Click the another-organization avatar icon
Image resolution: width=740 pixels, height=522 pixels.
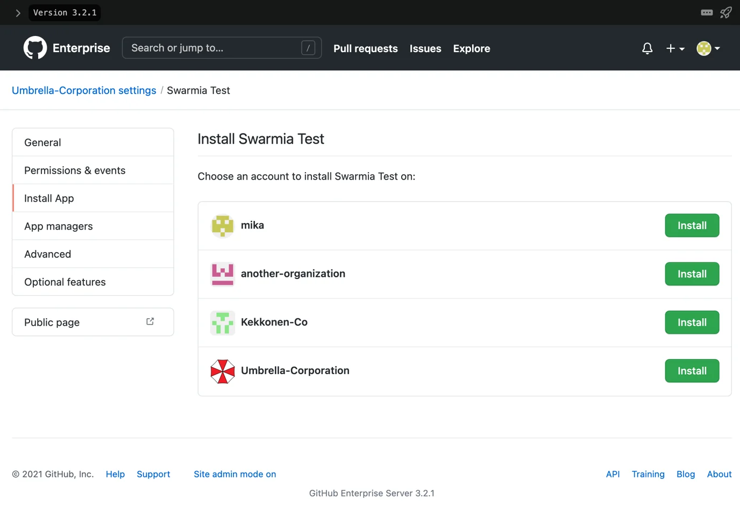pyautogui.click(x=222, y=274)
